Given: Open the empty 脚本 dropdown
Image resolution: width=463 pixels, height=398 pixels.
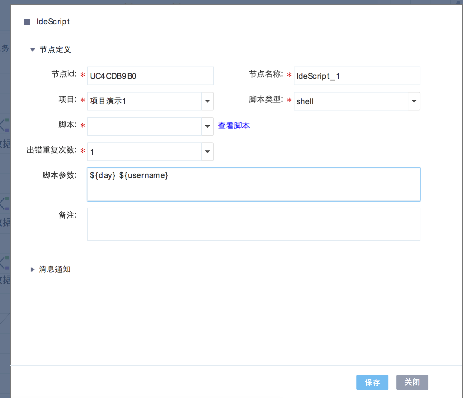Looking at the screenshot, I should [207, 126].
